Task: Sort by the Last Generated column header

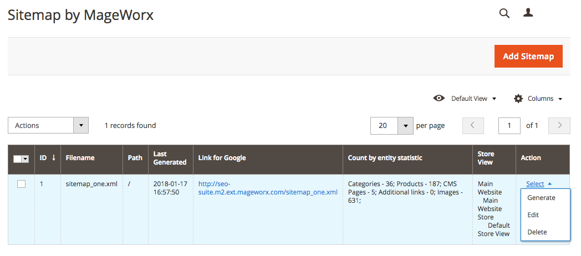Action: [x=170, y=158]
